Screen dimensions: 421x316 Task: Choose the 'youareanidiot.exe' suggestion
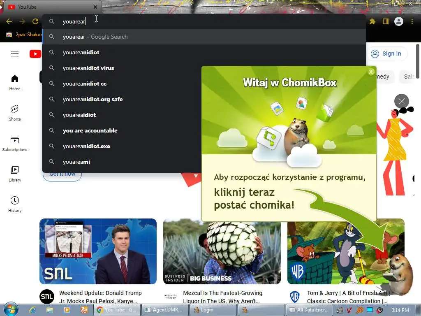122,146
